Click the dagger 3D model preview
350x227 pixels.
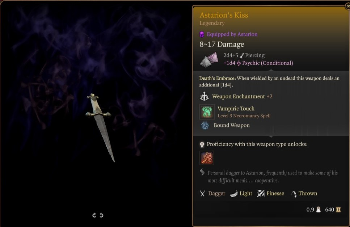tap(100, 127)
